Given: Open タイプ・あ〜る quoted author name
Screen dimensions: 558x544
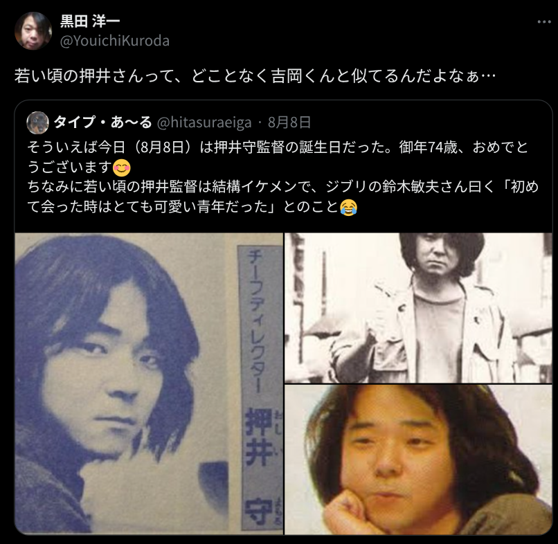Looking at the screenshot, I should [x=103, y=123].
